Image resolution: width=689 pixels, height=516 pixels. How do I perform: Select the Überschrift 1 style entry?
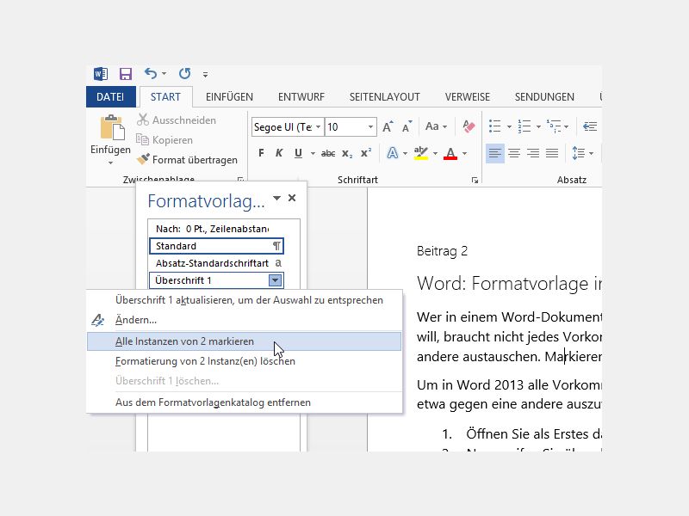208,280
